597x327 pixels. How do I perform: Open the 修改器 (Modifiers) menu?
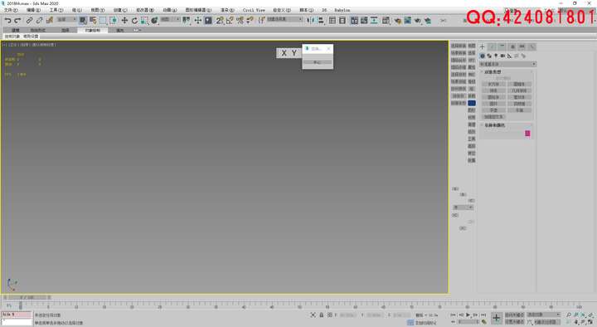tap(145, 10)
